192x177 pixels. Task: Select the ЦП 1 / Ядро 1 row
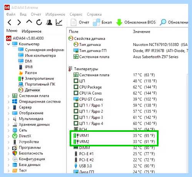[x=115, y=105]
